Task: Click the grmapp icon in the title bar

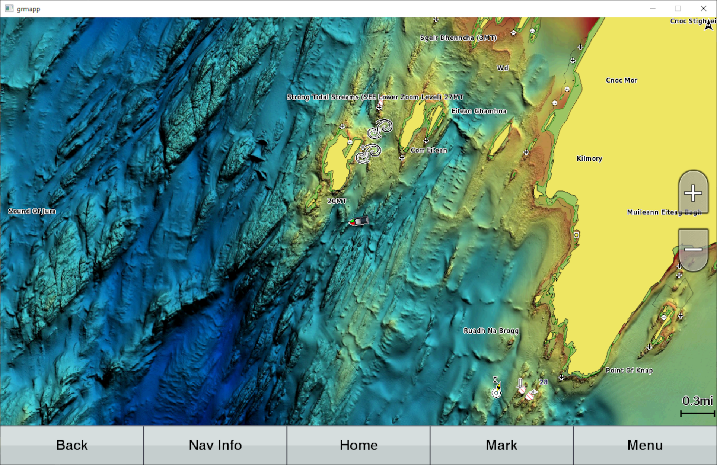Action: pyautogui.click(x=10, y=8)
